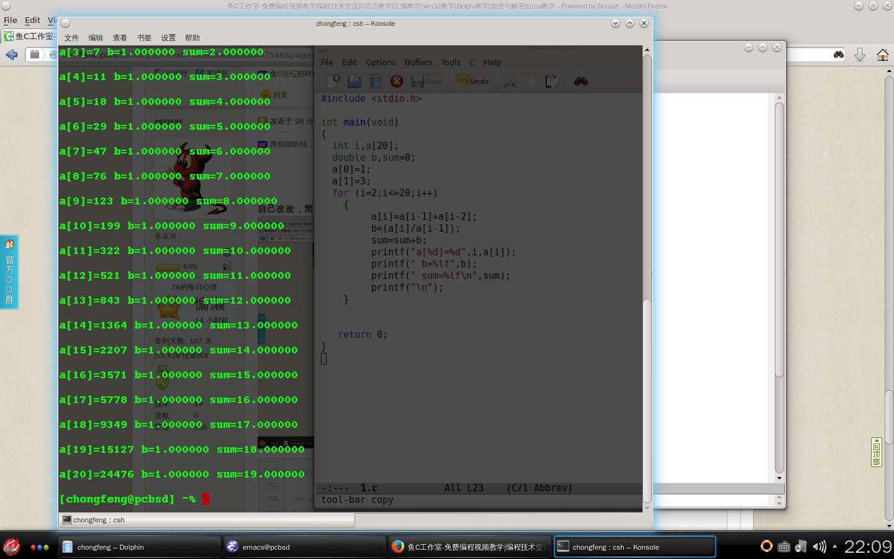Click the Open file icon in Emacs toolbar
The width and height of the screenshot is (894, 559).
coord(354,81)
